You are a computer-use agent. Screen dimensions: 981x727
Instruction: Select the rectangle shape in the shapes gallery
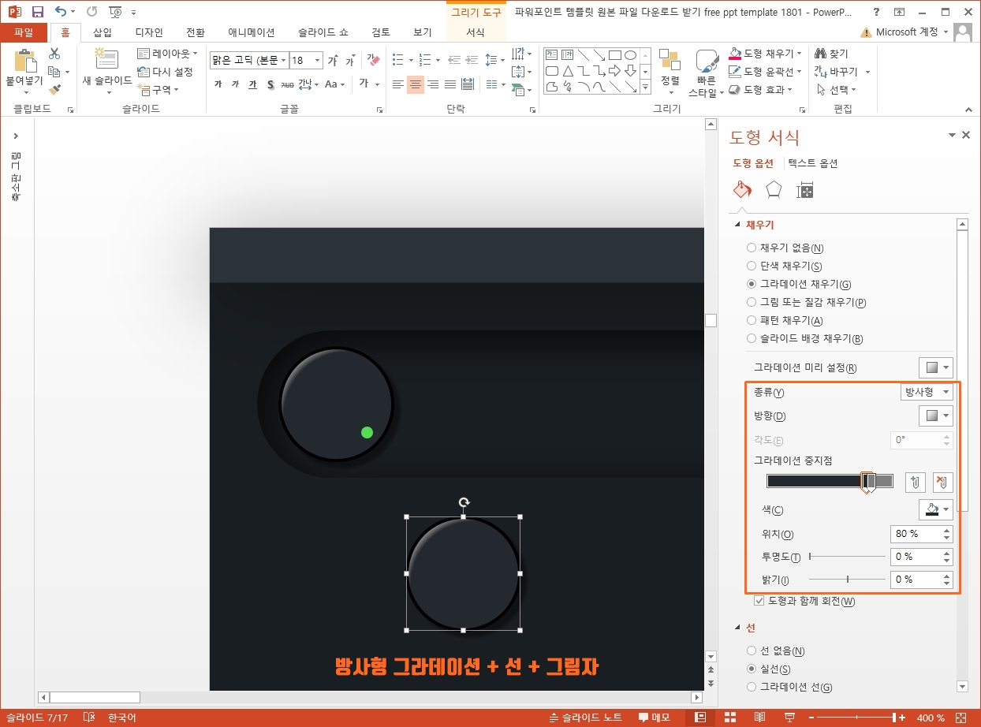pos(615,55)
